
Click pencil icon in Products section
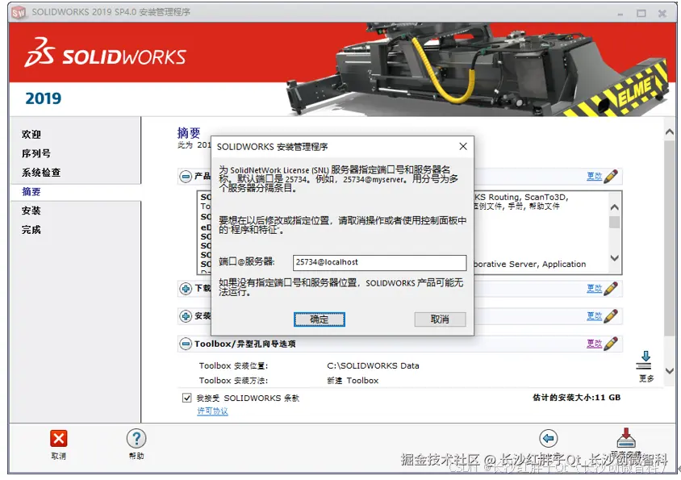click(611, 177)
